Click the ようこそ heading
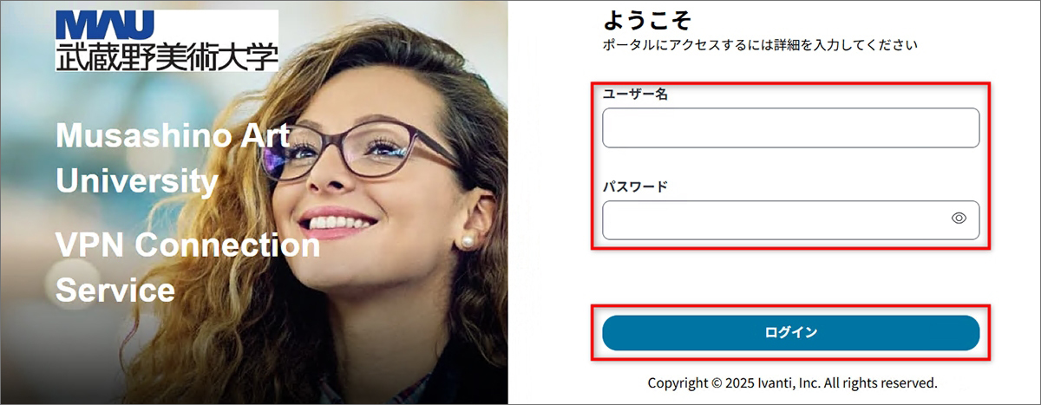1041x405 pixels. [645, 21]
